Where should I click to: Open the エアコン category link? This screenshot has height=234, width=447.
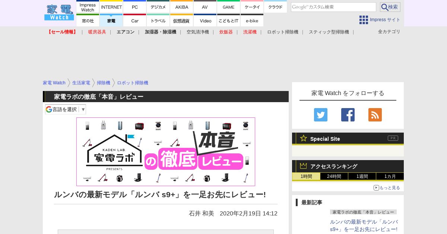[126, 32]
